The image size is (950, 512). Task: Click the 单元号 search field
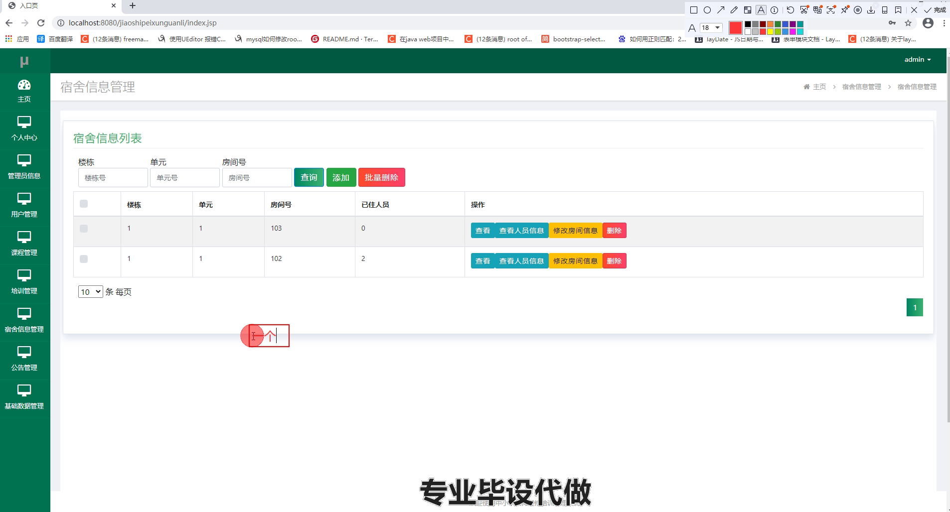(x=185, y=178)
